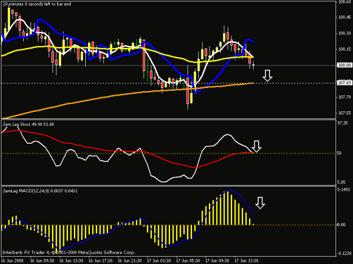Screen dimensions: 353x264
Task: Click the 50 level label on the stochastic scale
Action: pyautogui.click(x=339, y=153)
